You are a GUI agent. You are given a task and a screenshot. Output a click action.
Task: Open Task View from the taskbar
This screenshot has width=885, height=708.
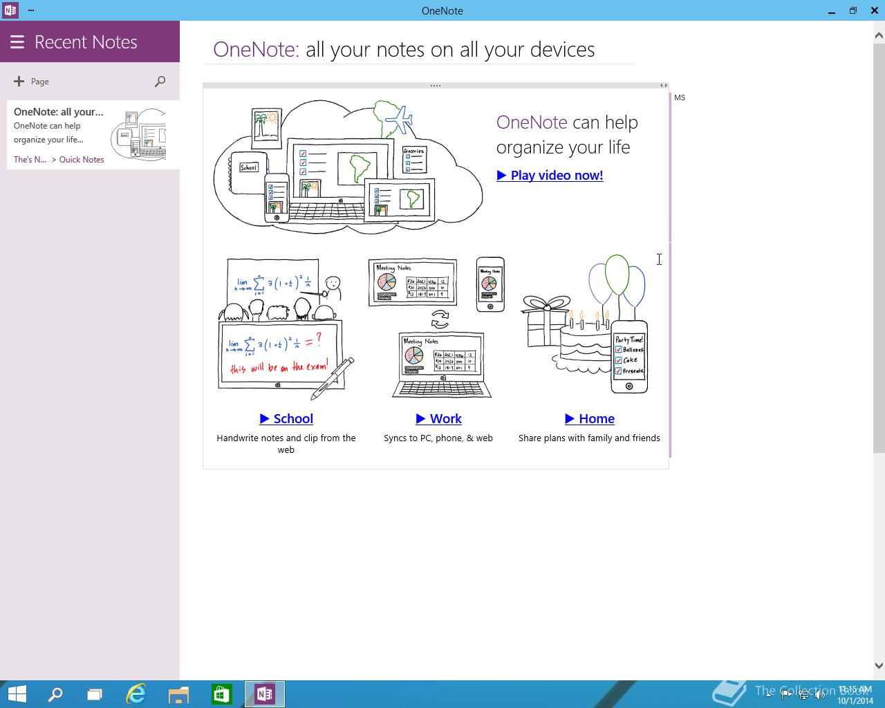94,694
